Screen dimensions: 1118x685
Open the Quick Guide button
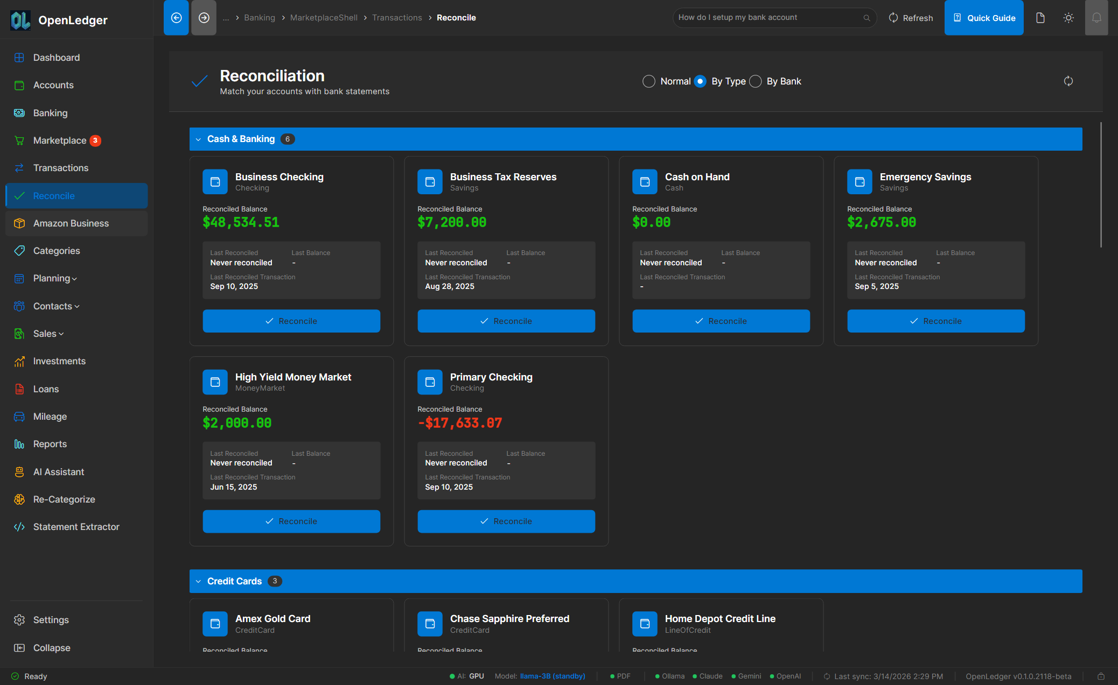(x=984, y=18)
